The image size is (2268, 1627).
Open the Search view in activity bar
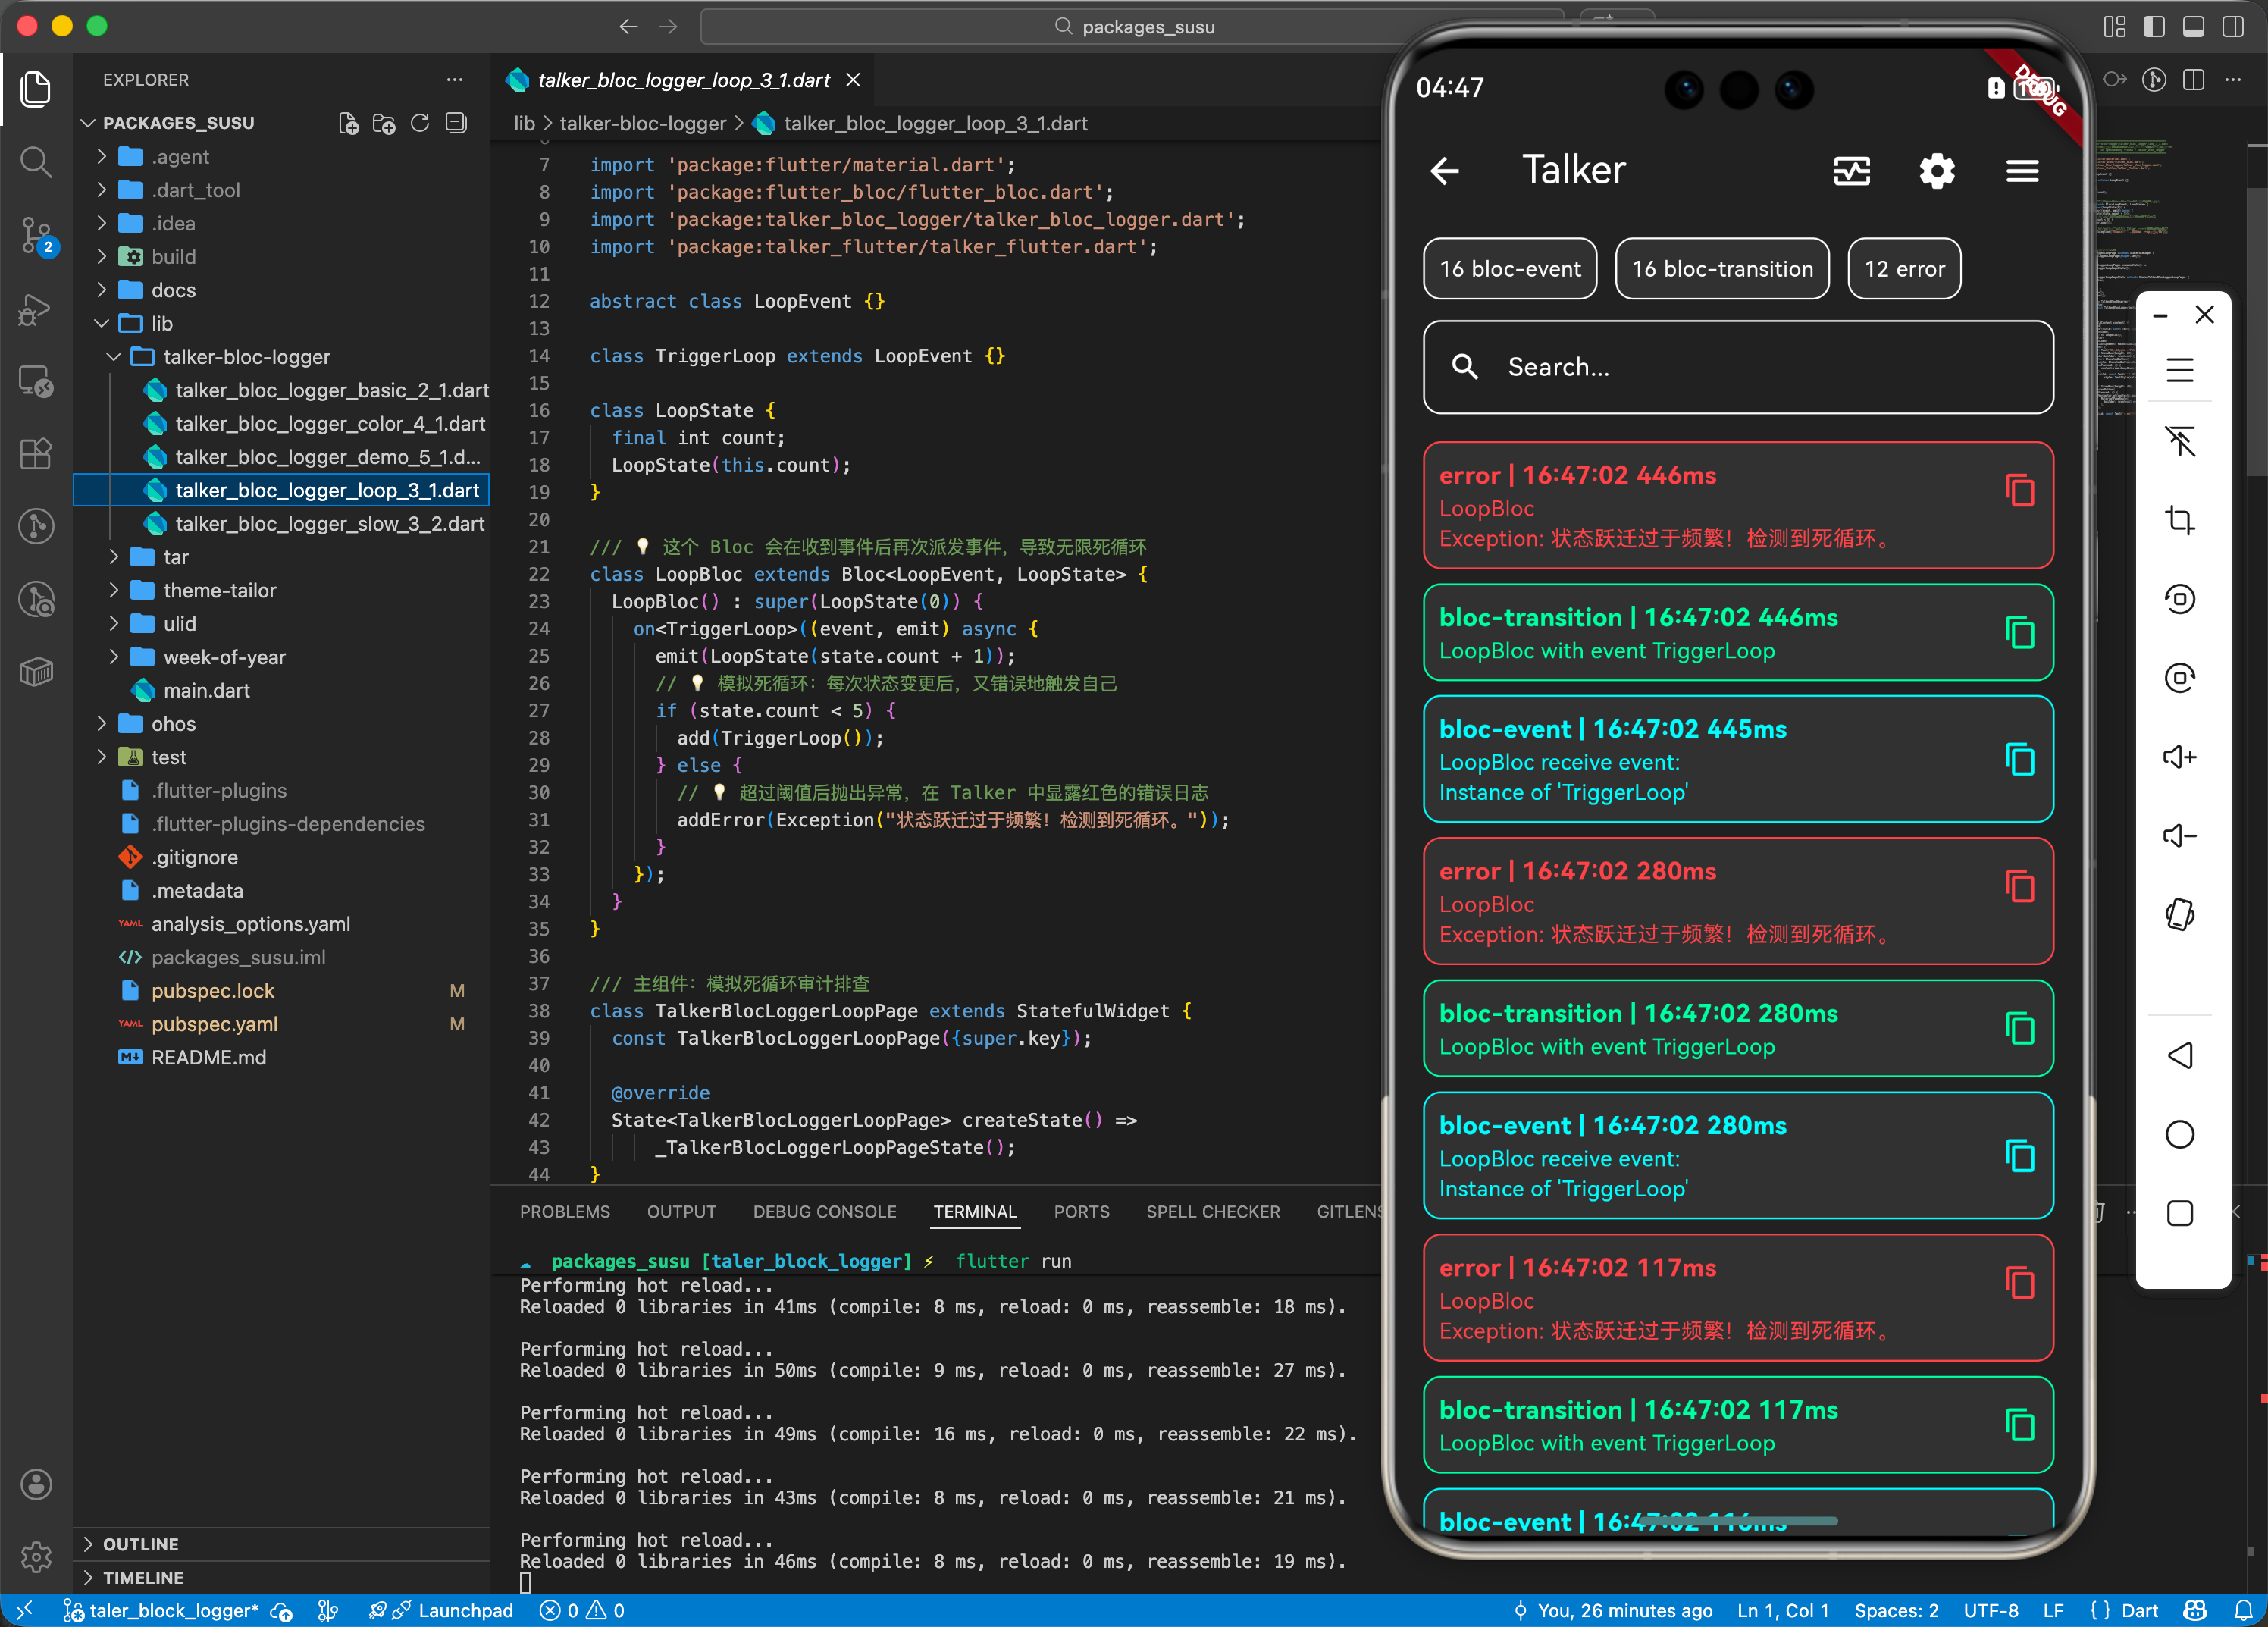36,161
